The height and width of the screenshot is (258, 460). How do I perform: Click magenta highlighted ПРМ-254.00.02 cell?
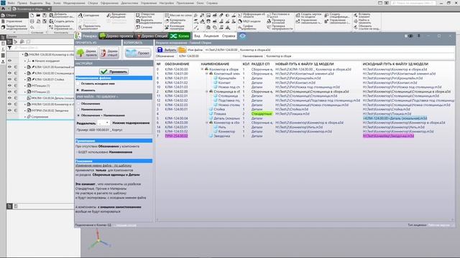(176, 136)
